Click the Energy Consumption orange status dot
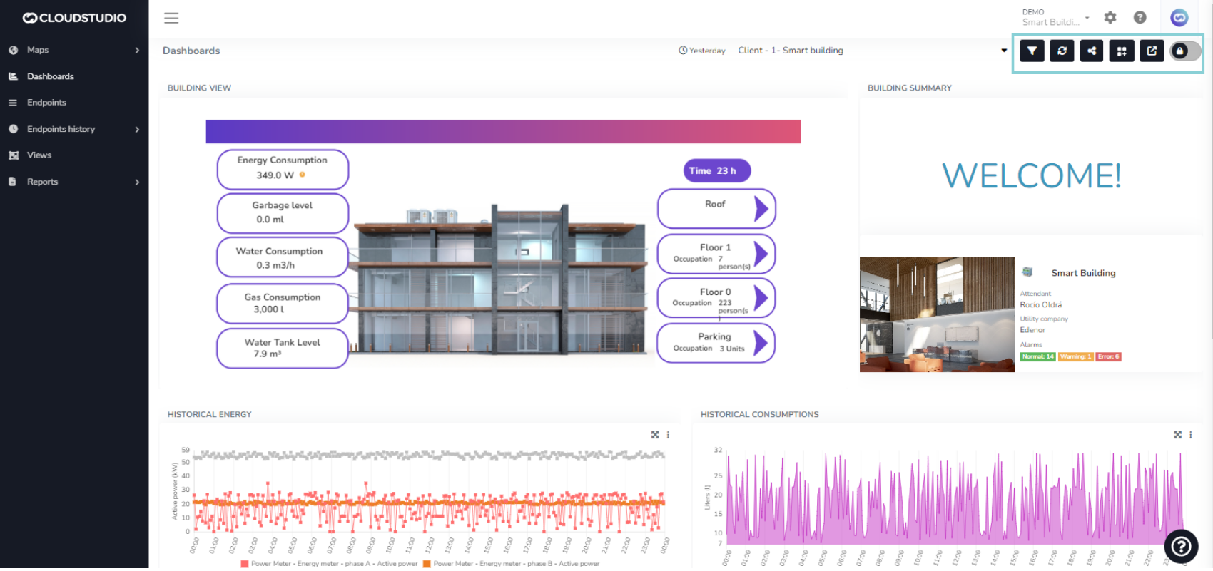 (303, 175)
